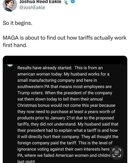Tap the "MAGA is about to find out" line
The height and width of the screenshot is (163, 130).
tap(64, 38)
